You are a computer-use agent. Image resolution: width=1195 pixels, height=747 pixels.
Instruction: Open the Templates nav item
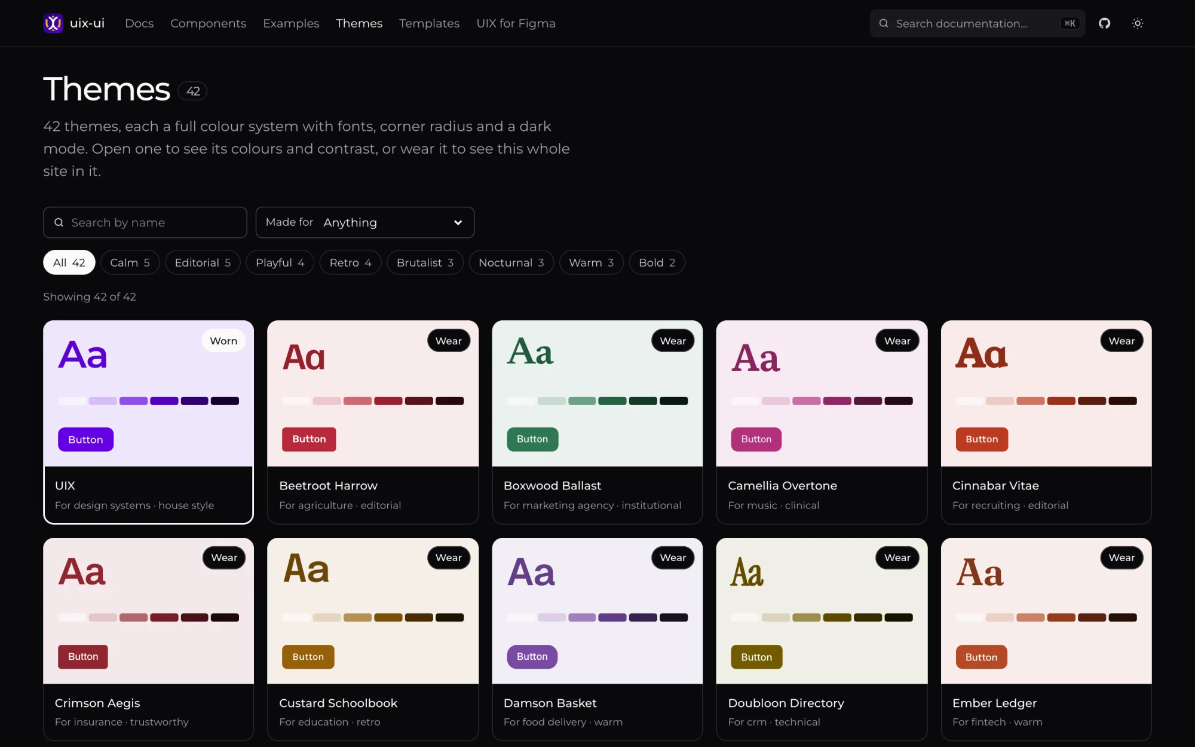pyautogui.click(x=429, y=23)
